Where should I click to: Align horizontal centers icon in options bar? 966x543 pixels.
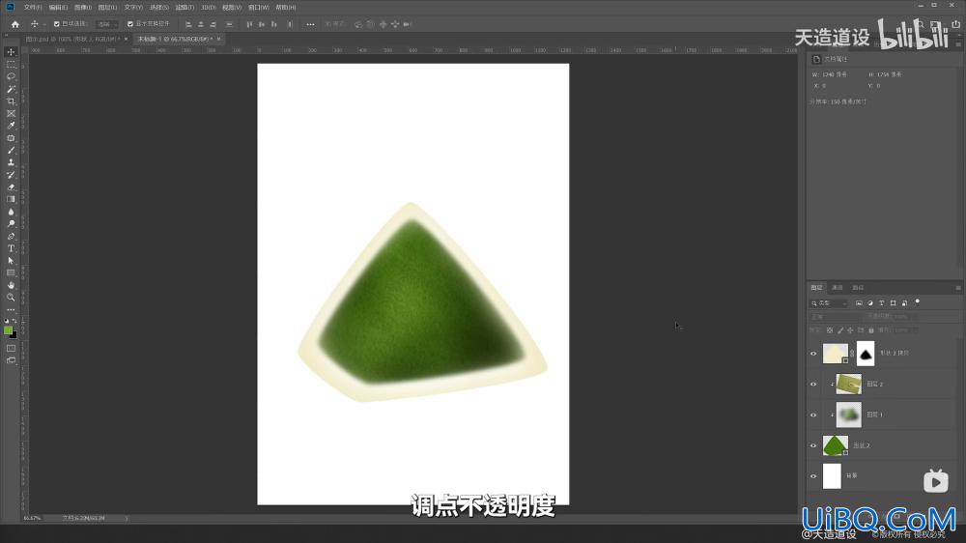coord(201,24)
